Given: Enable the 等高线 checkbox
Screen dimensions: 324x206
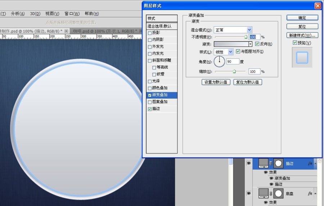Looking at the screenshot, I should (x=154, y=68).
